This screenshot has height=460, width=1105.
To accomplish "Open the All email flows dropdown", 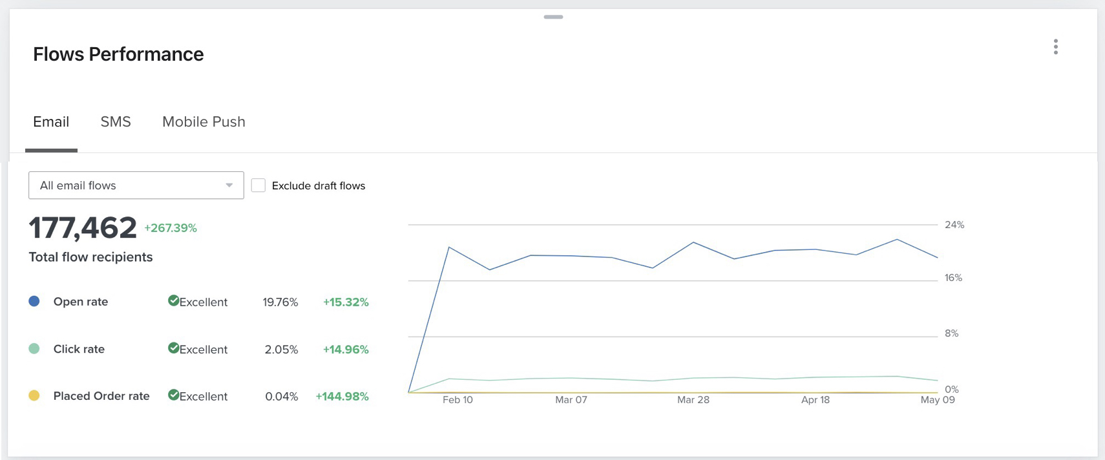I will [x=129, y=185].
